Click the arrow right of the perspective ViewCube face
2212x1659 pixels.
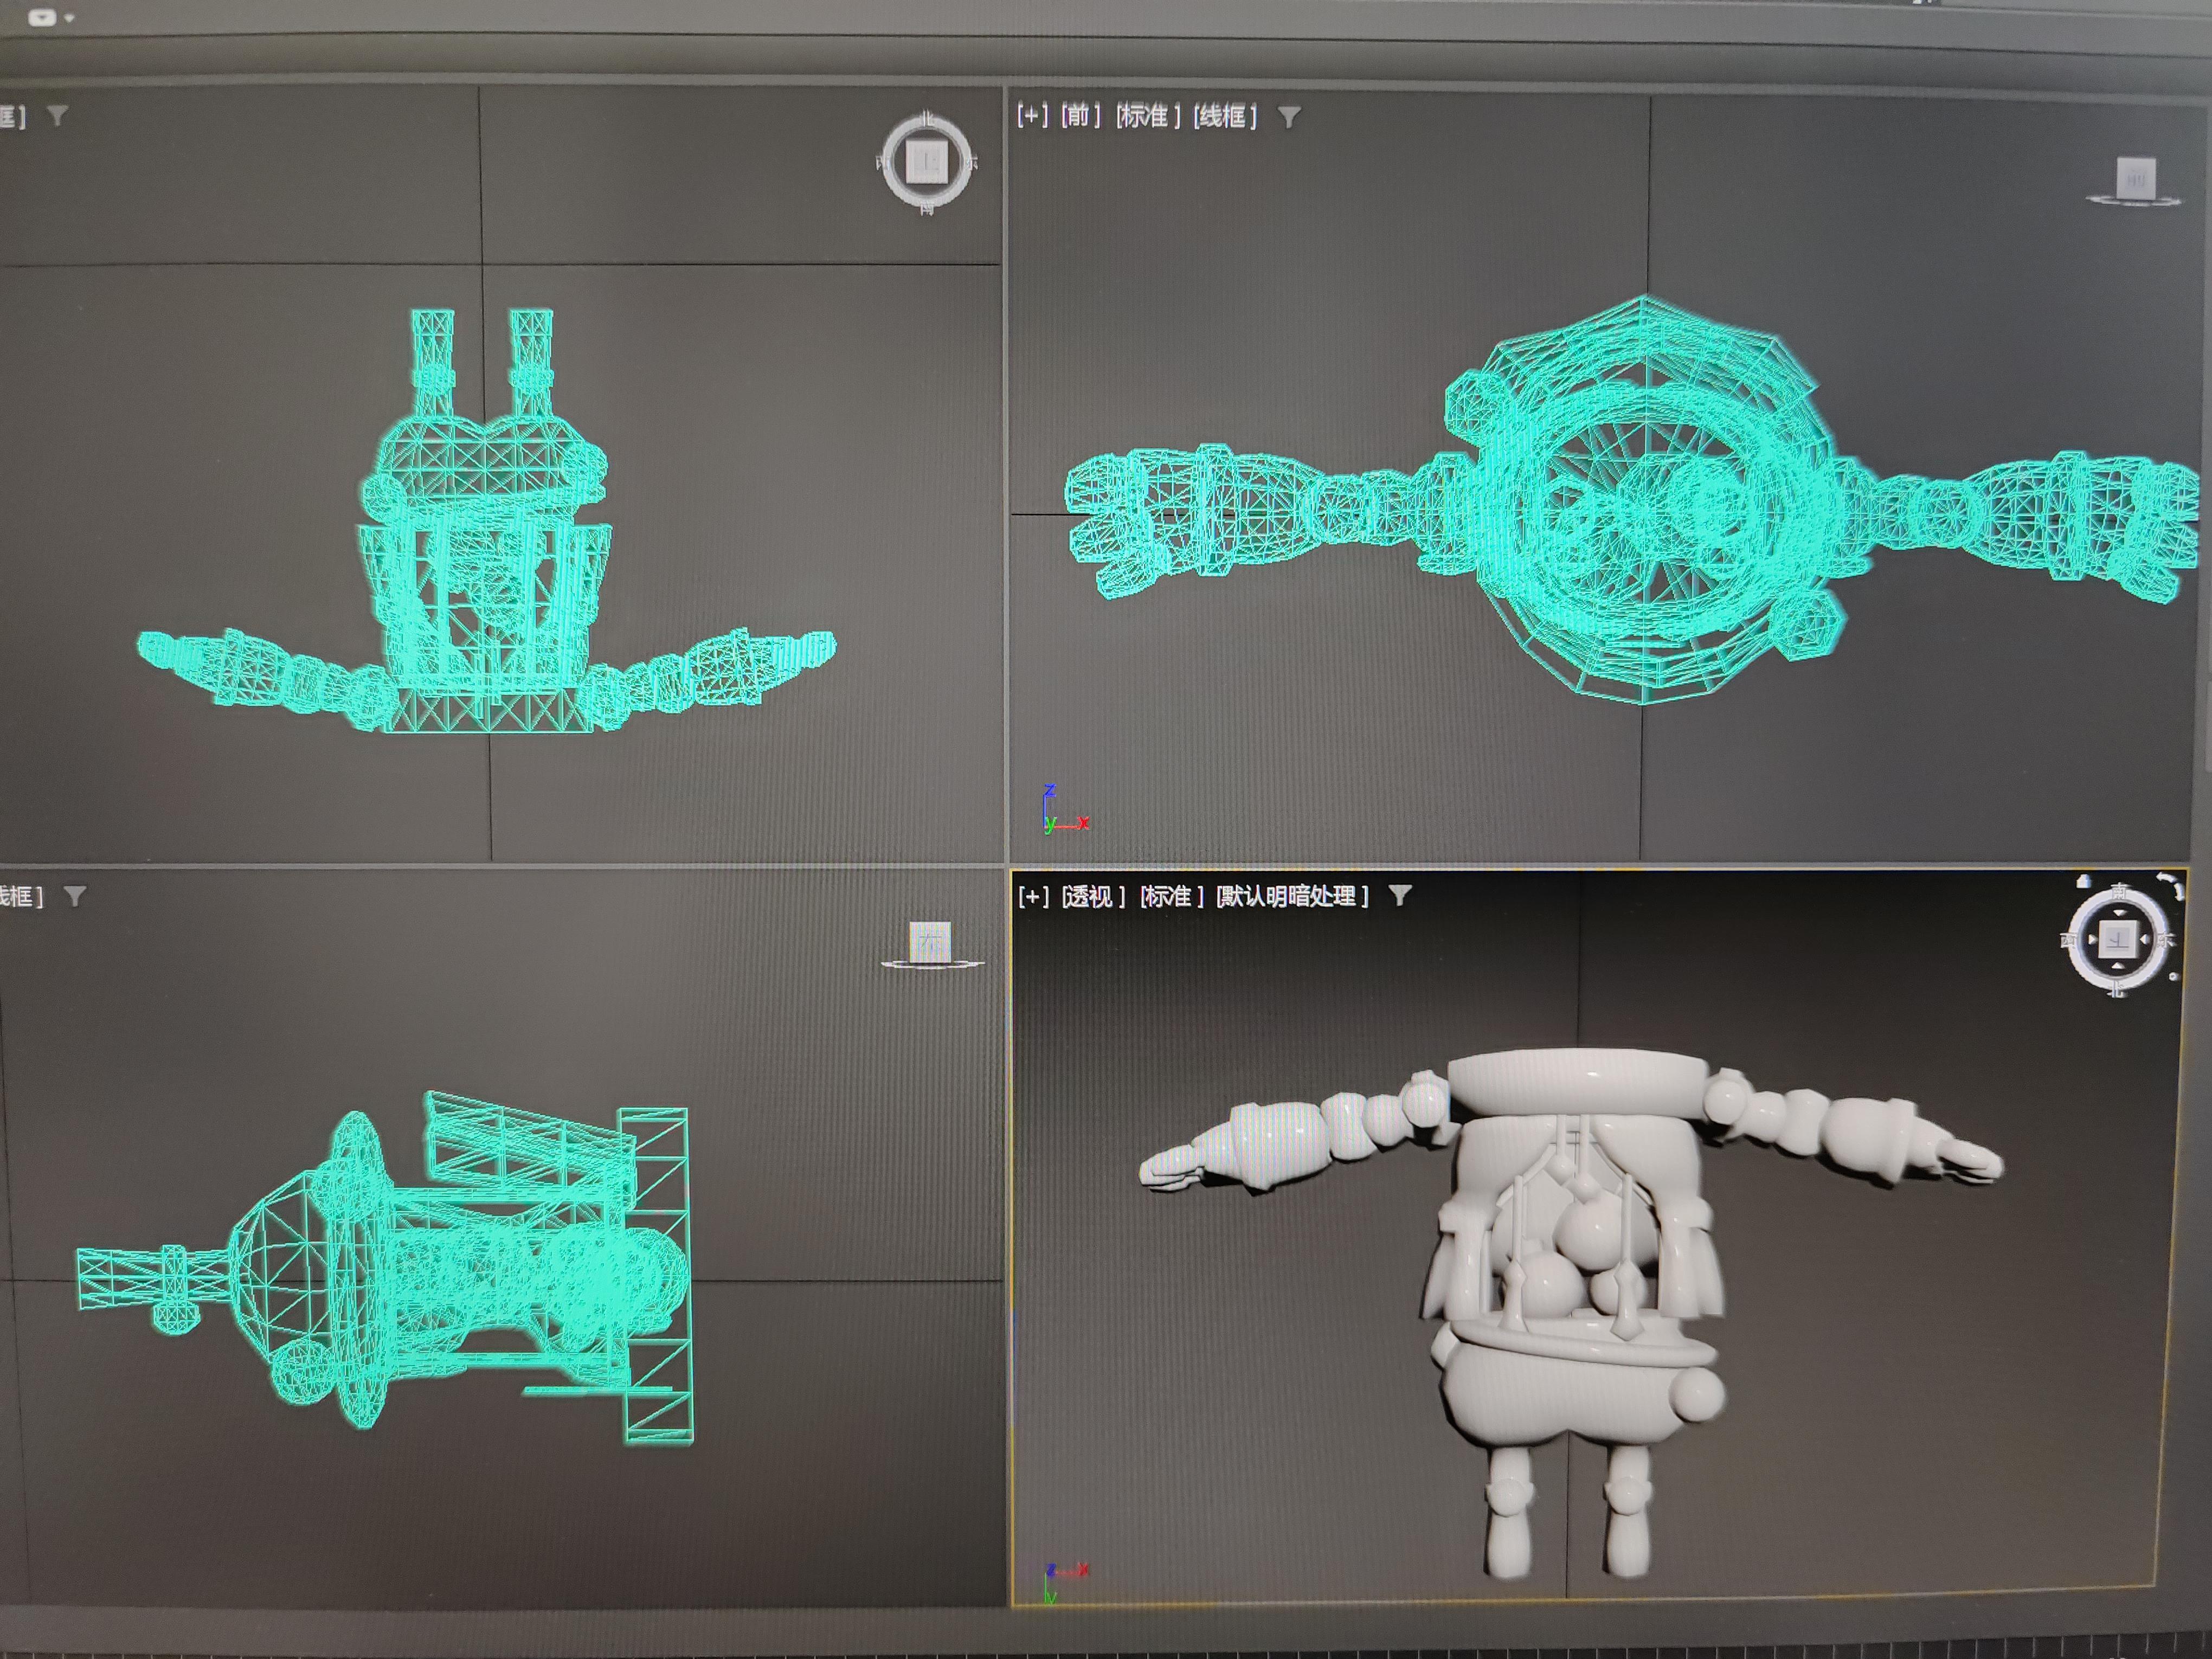tap(2145, 940)
